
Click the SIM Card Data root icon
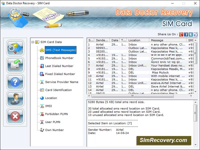pyautogui.click(x=37, y=42)
